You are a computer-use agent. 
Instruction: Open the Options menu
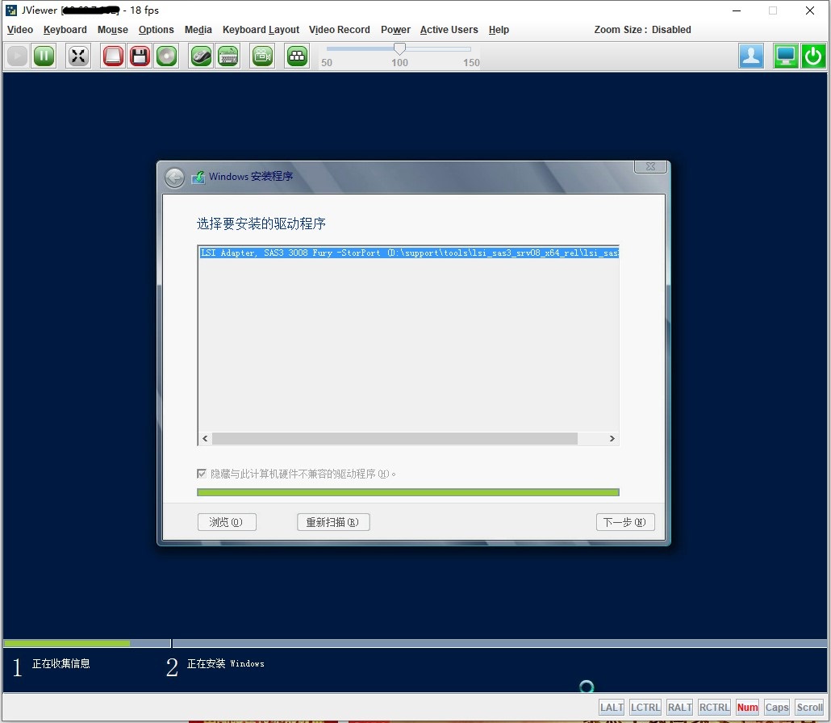coord(157,30)
